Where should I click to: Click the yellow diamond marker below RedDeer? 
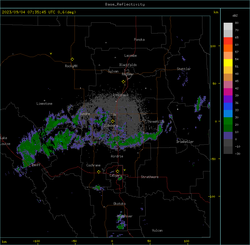coord(123,82)
